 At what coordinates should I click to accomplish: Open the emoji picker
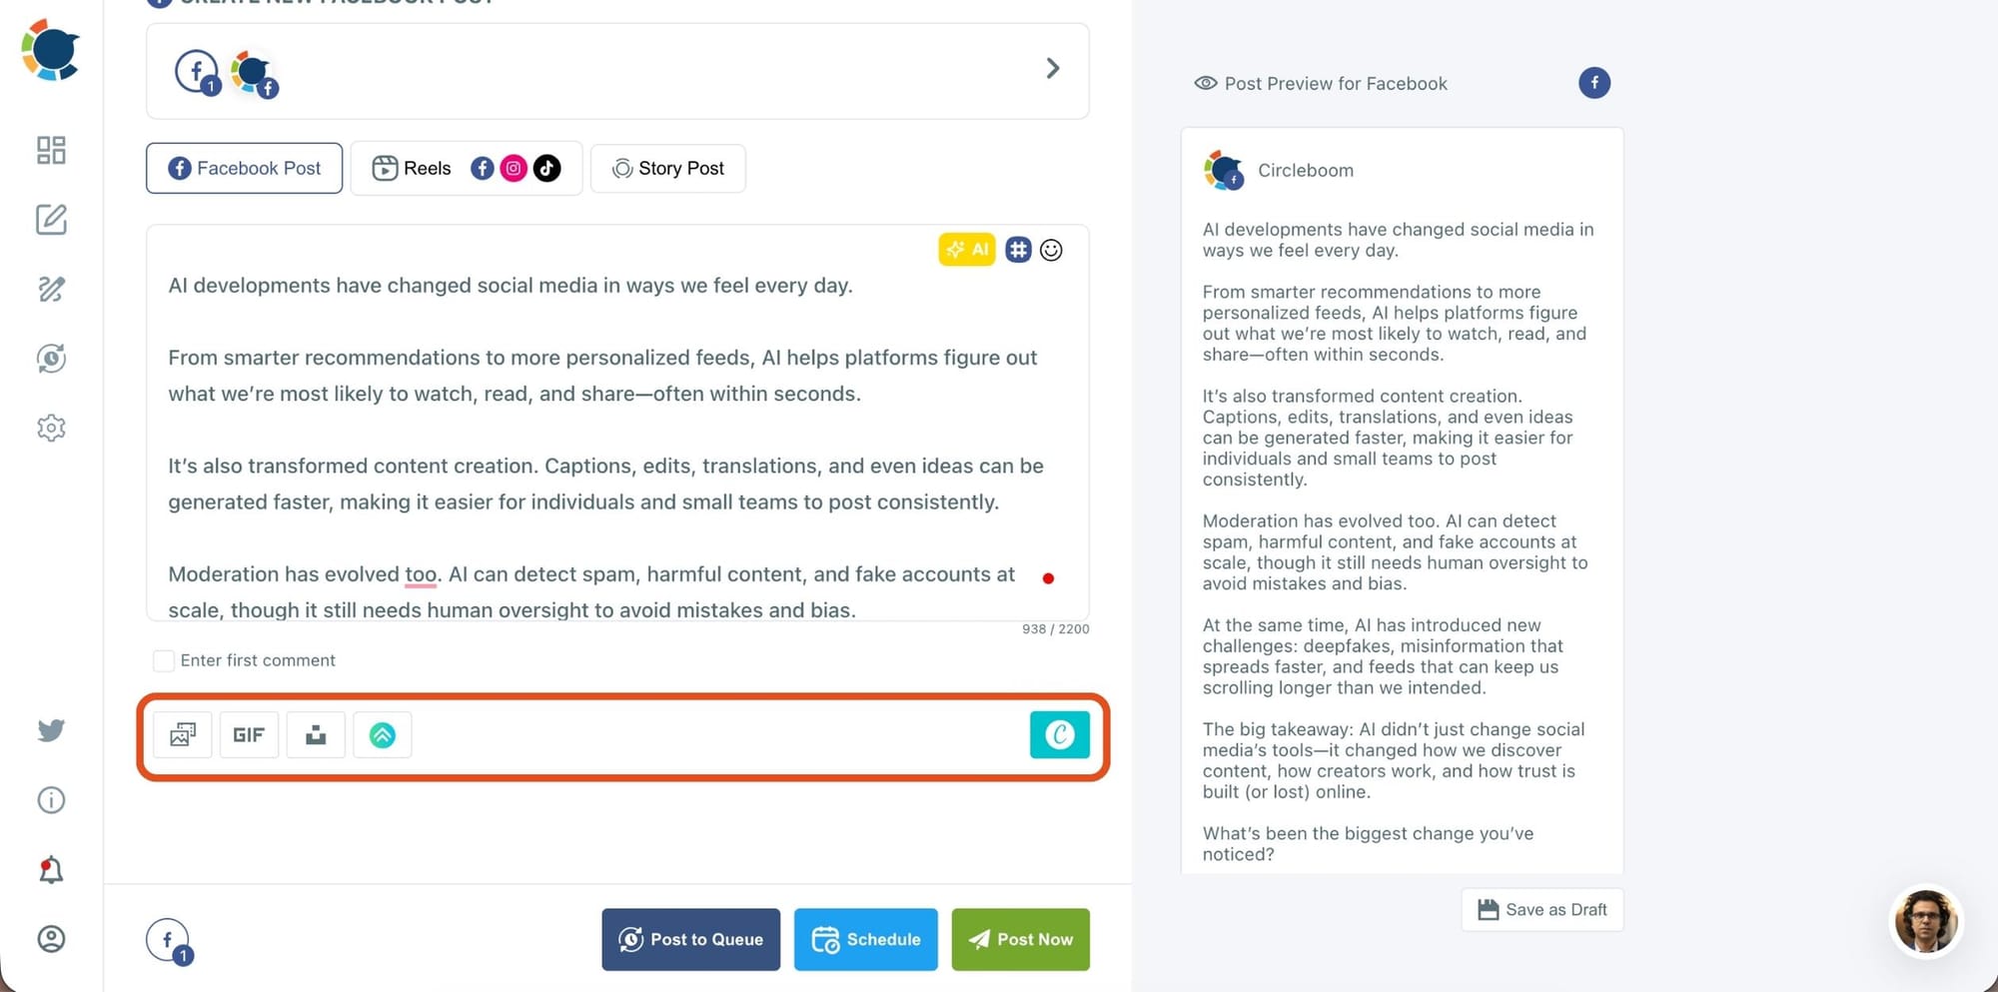(x=1051, y=250)
